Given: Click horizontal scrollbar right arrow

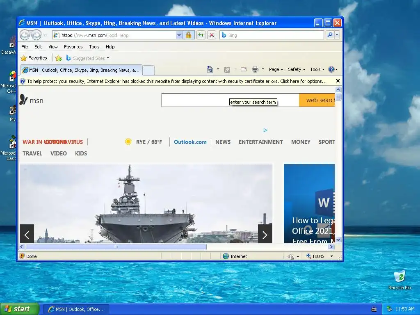Looking at the screenshot, I should pyautogui.click(x=331, y=247).
